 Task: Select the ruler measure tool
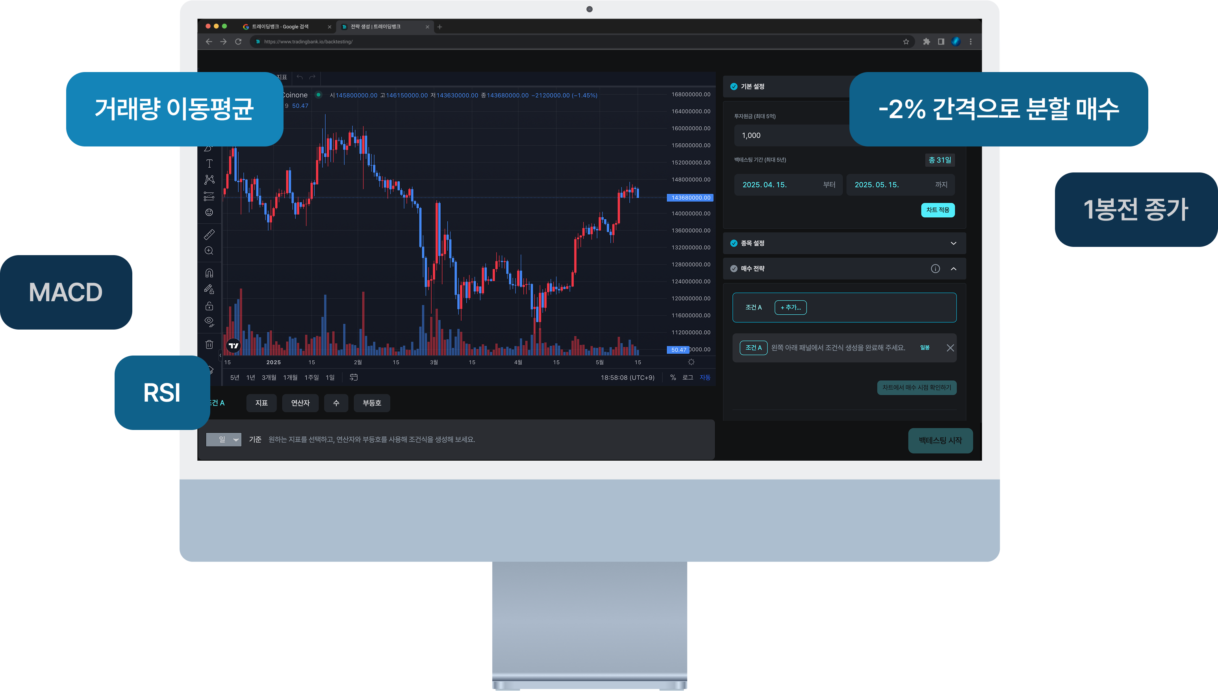[209, 234]
